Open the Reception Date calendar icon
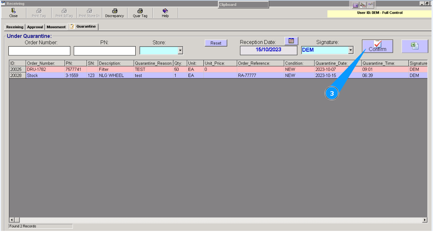 pyautogui.click(x=291, y=41)
